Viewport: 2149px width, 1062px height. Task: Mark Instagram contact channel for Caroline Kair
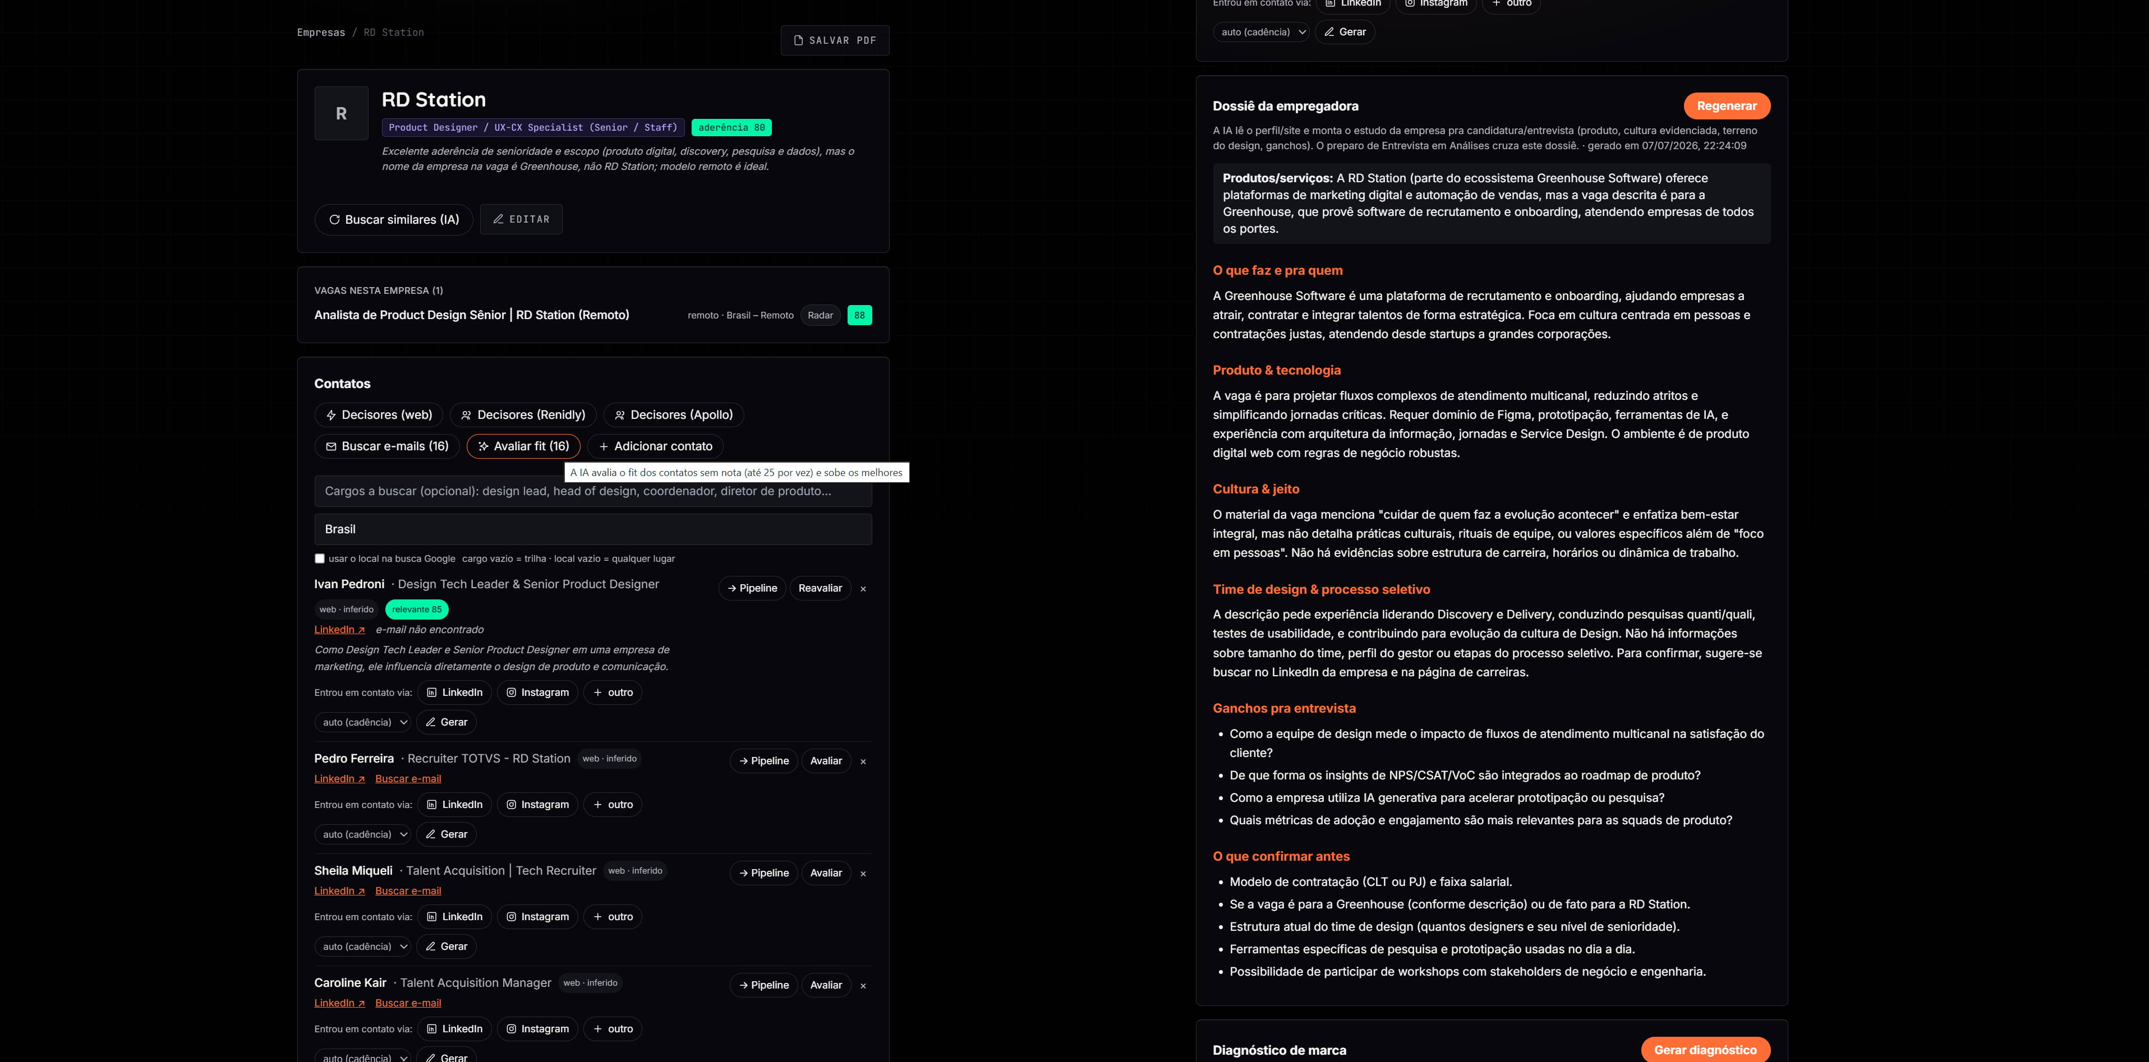pyautogui.click(x=537, y=1029)
